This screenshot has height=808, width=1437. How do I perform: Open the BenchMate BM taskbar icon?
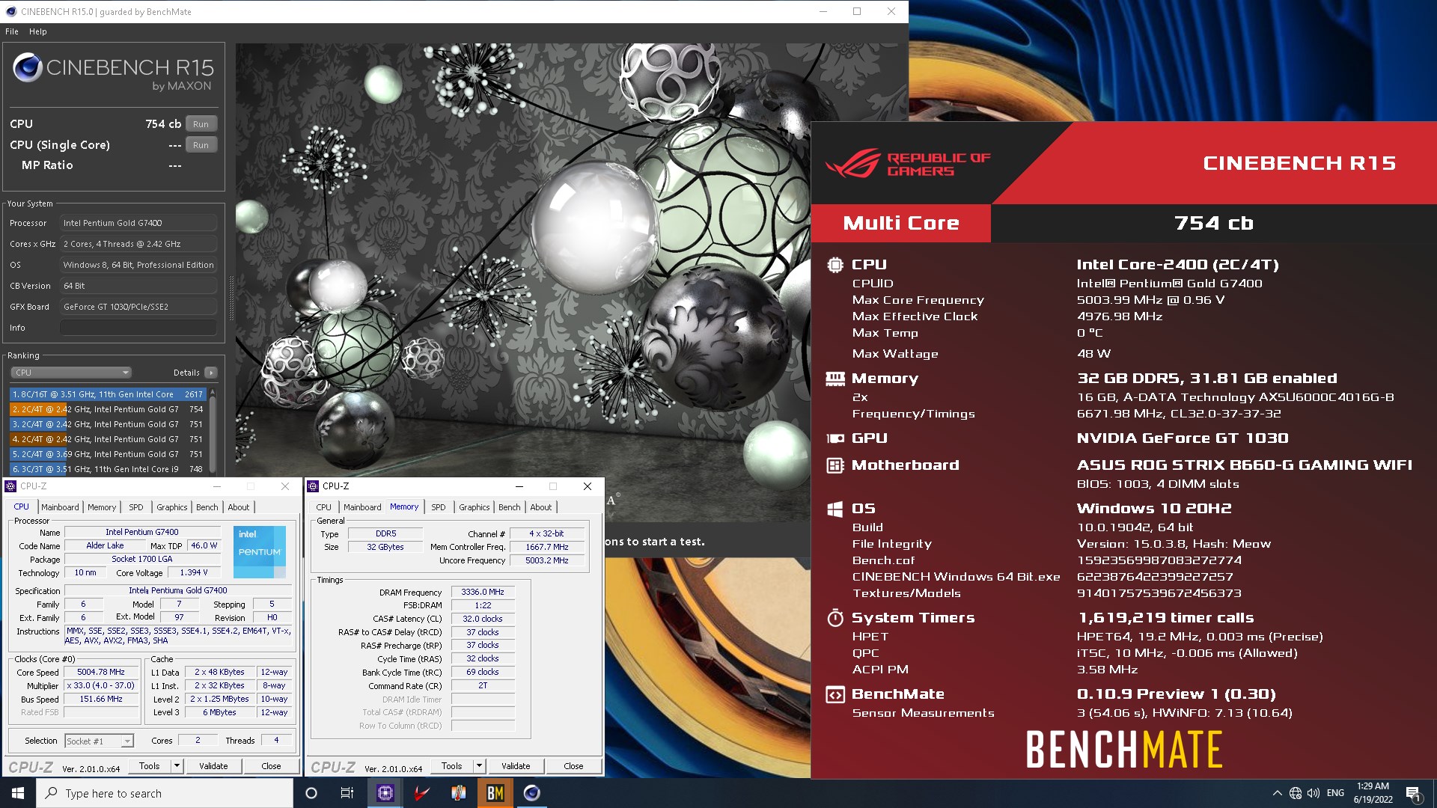pos(495,793)
